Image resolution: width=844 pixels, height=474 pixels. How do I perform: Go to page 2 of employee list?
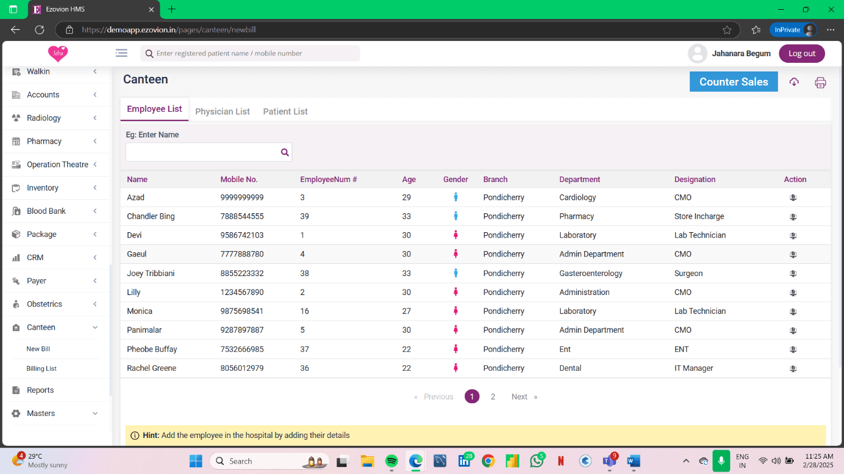pyautogui.click(x=493, y=397)
